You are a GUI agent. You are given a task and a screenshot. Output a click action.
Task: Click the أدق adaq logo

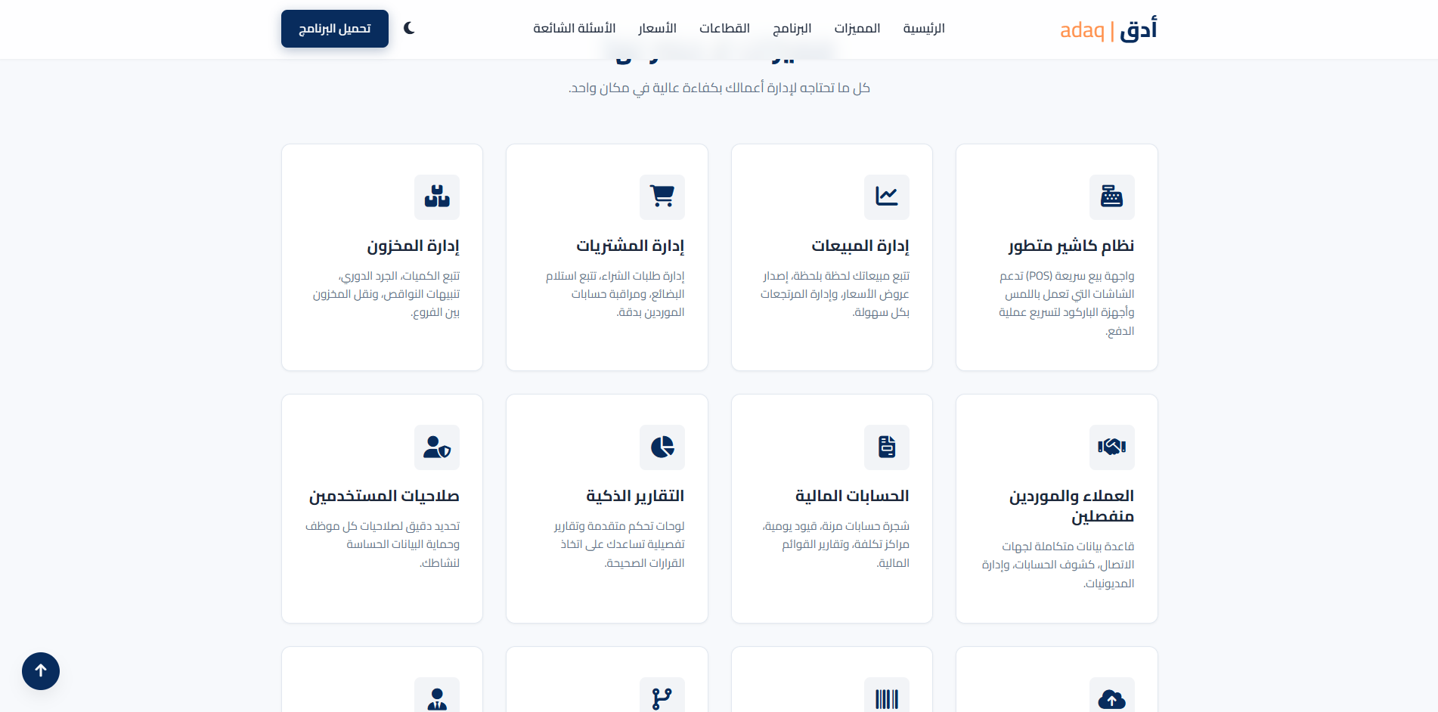(1108, 29)
